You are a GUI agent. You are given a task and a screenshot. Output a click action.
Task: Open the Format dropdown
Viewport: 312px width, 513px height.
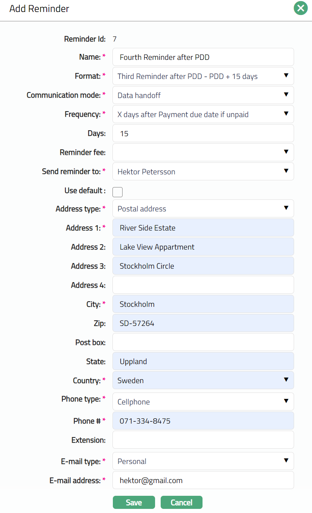[x=203, y=76]
